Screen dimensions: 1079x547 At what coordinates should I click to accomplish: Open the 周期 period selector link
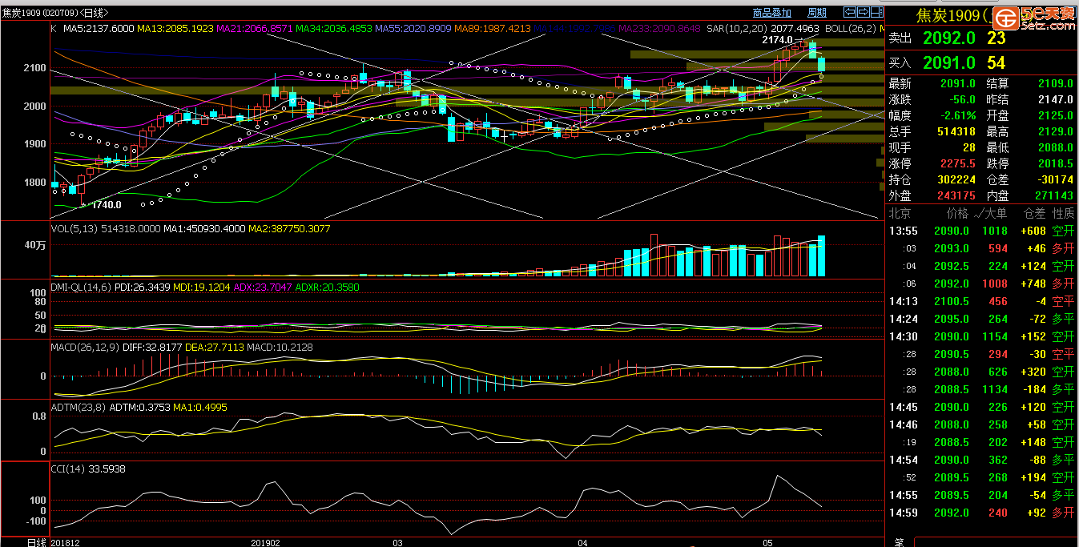point(817,13)
